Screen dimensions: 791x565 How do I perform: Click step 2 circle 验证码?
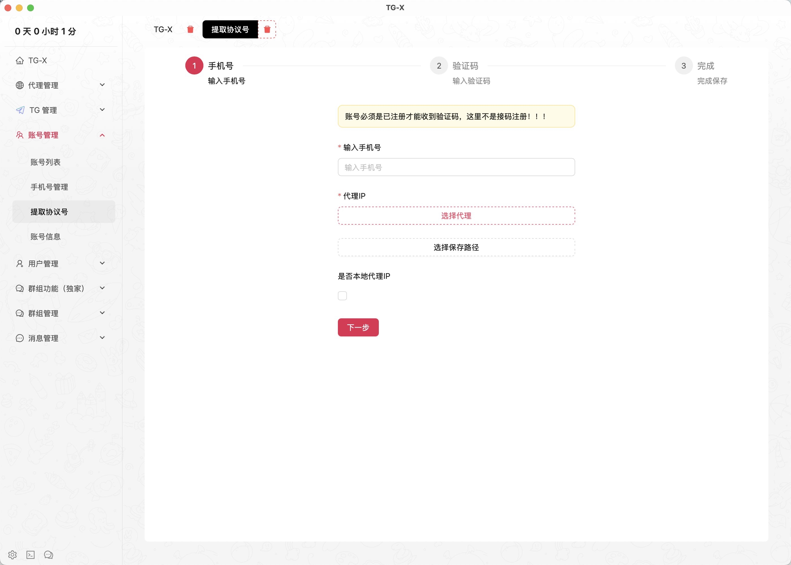(x=439, y=65)
